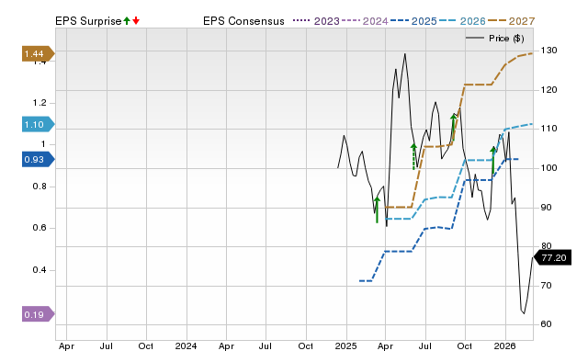The image size is (588, 351).
Task: Click the green up EPS Surprise arrow in legend
Action: pyautogui.click(x=127, y=21)
